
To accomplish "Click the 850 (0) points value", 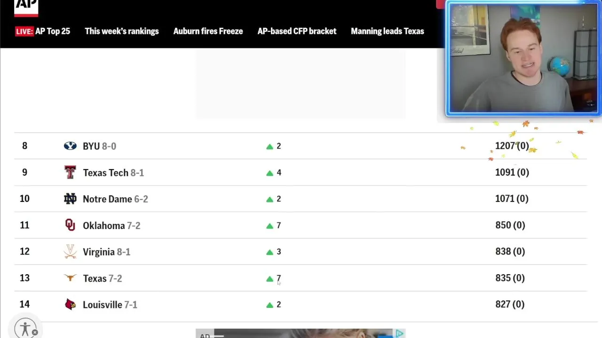I will (510, 225).
